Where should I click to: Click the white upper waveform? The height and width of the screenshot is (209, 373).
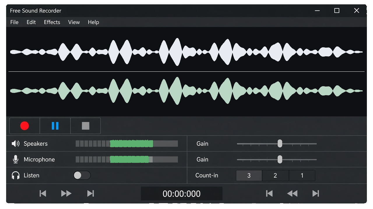click(x=186, y=52)
